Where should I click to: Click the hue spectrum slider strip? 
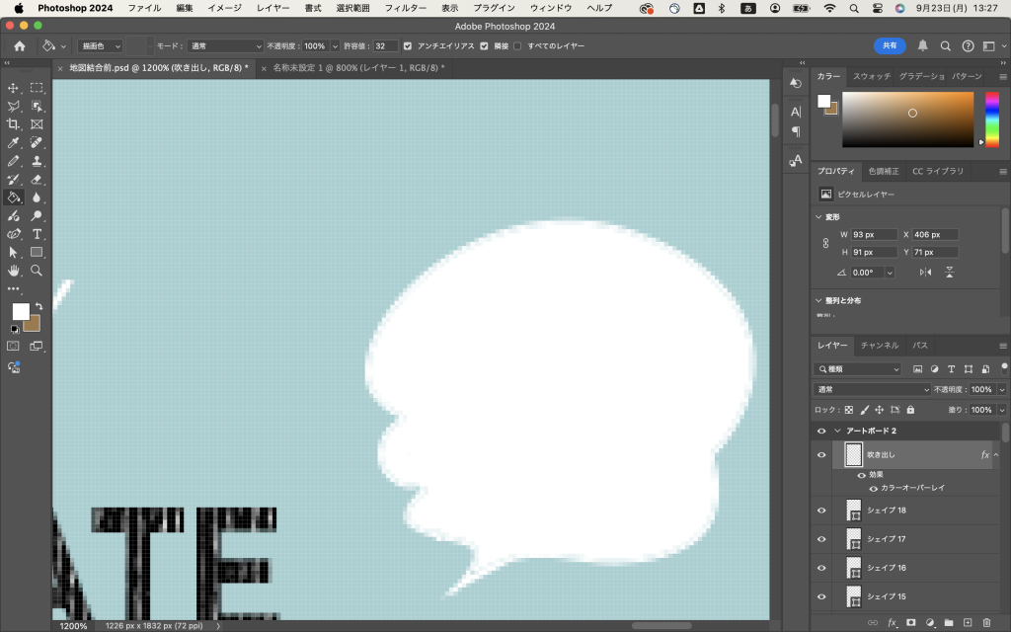click(992, 118)
